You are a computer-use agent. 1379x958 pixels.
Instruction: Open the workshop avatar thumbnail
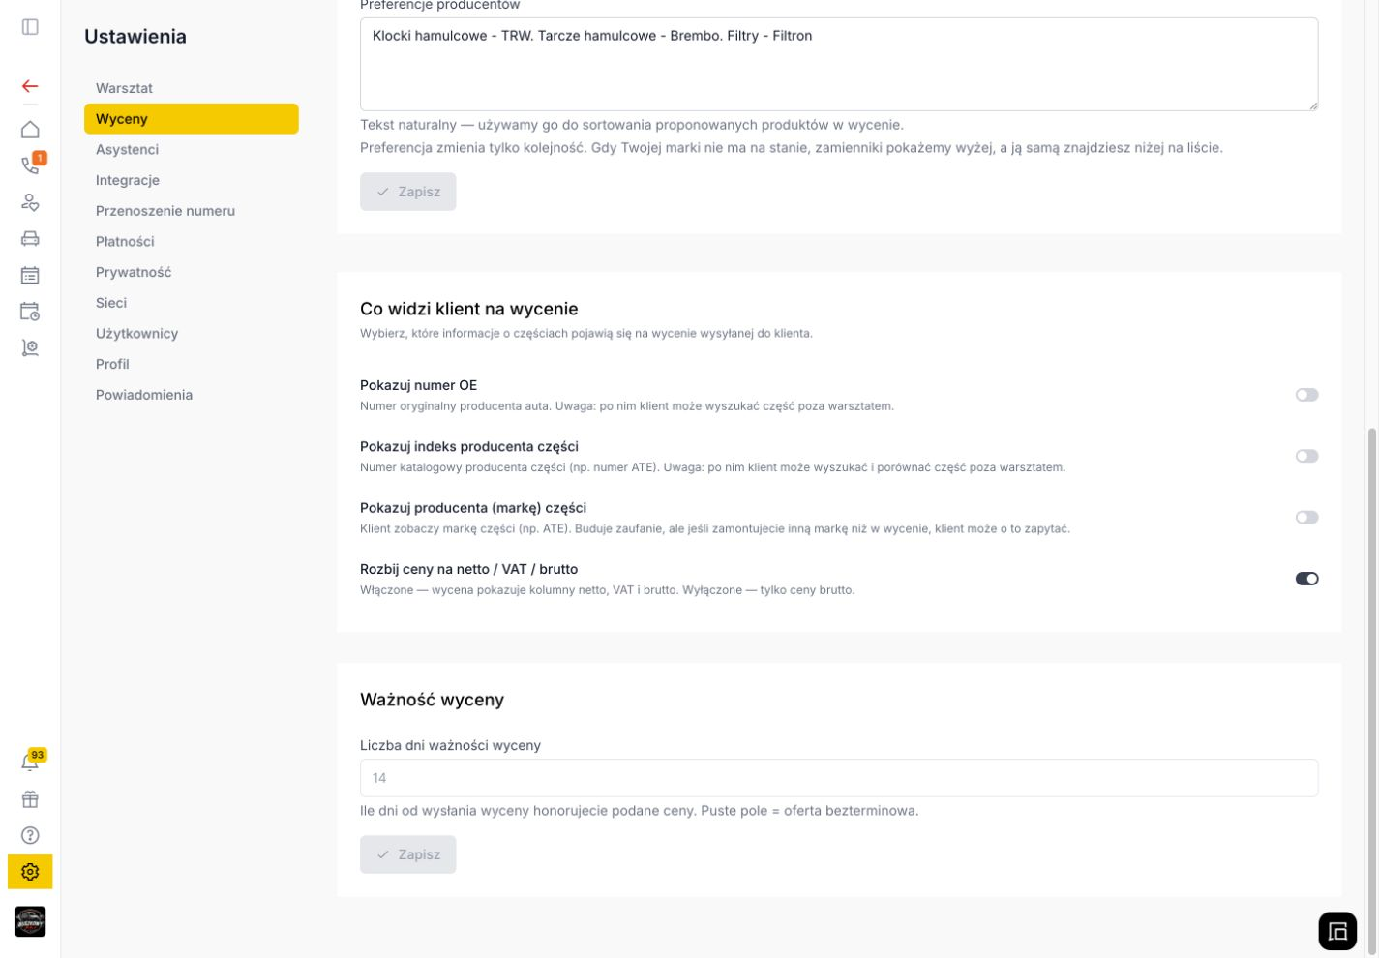[30, 921]
